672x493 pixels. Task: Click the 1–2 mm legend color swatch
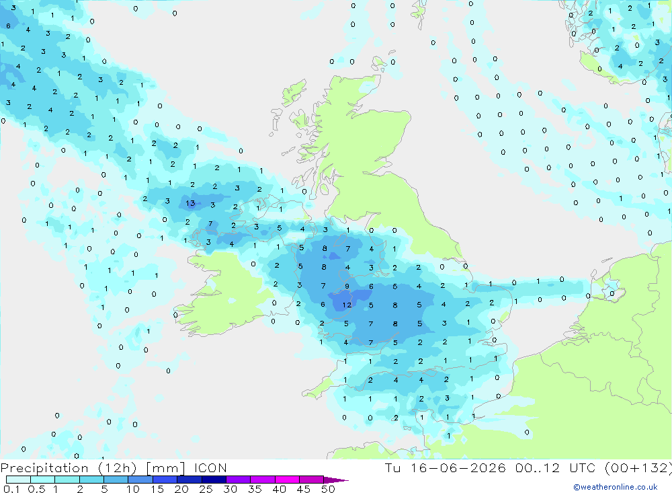tap(67, 480)
